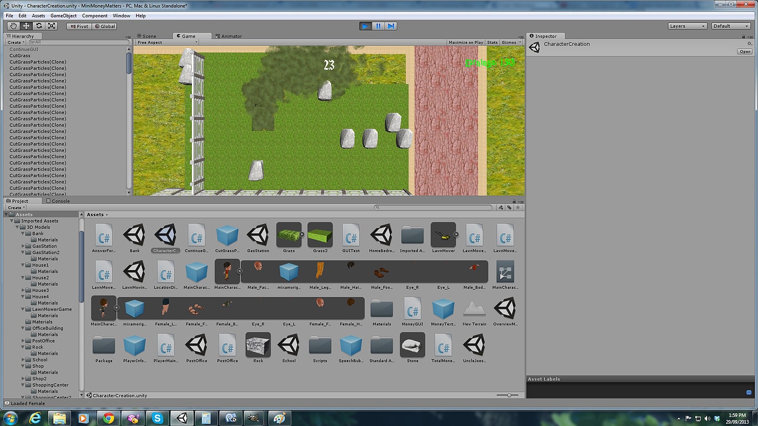Open the AnswerFor… C# script asset
Viewport: 758px width, 426px height.
[103, 238]
